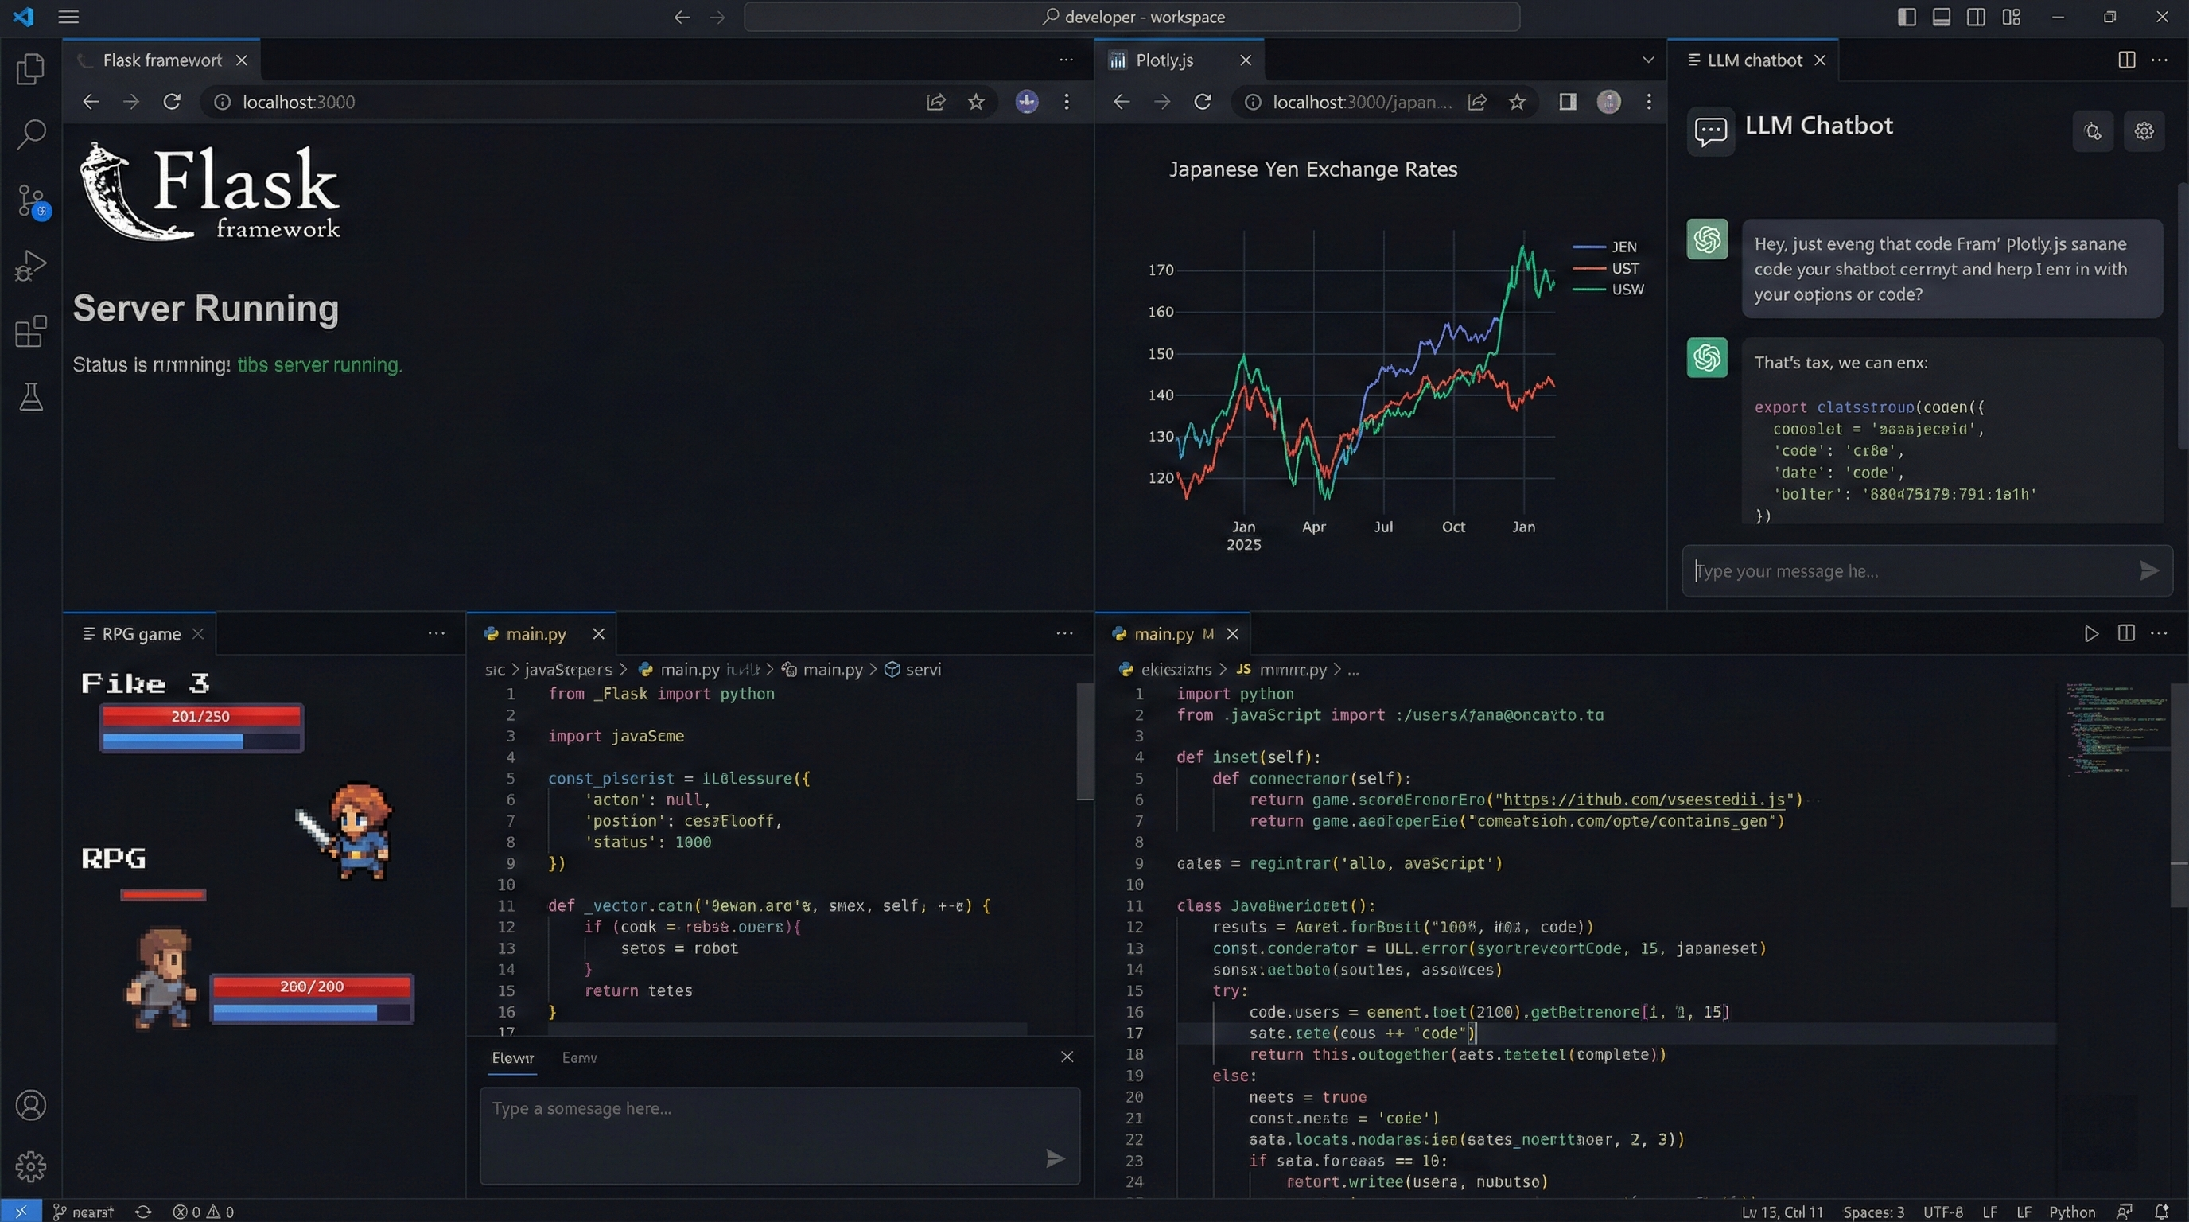Open the Testing flask icon view
Image resolution: width=2189 pixels, height=1222 pixels.
pyautogui.click(x=30, y=397)
